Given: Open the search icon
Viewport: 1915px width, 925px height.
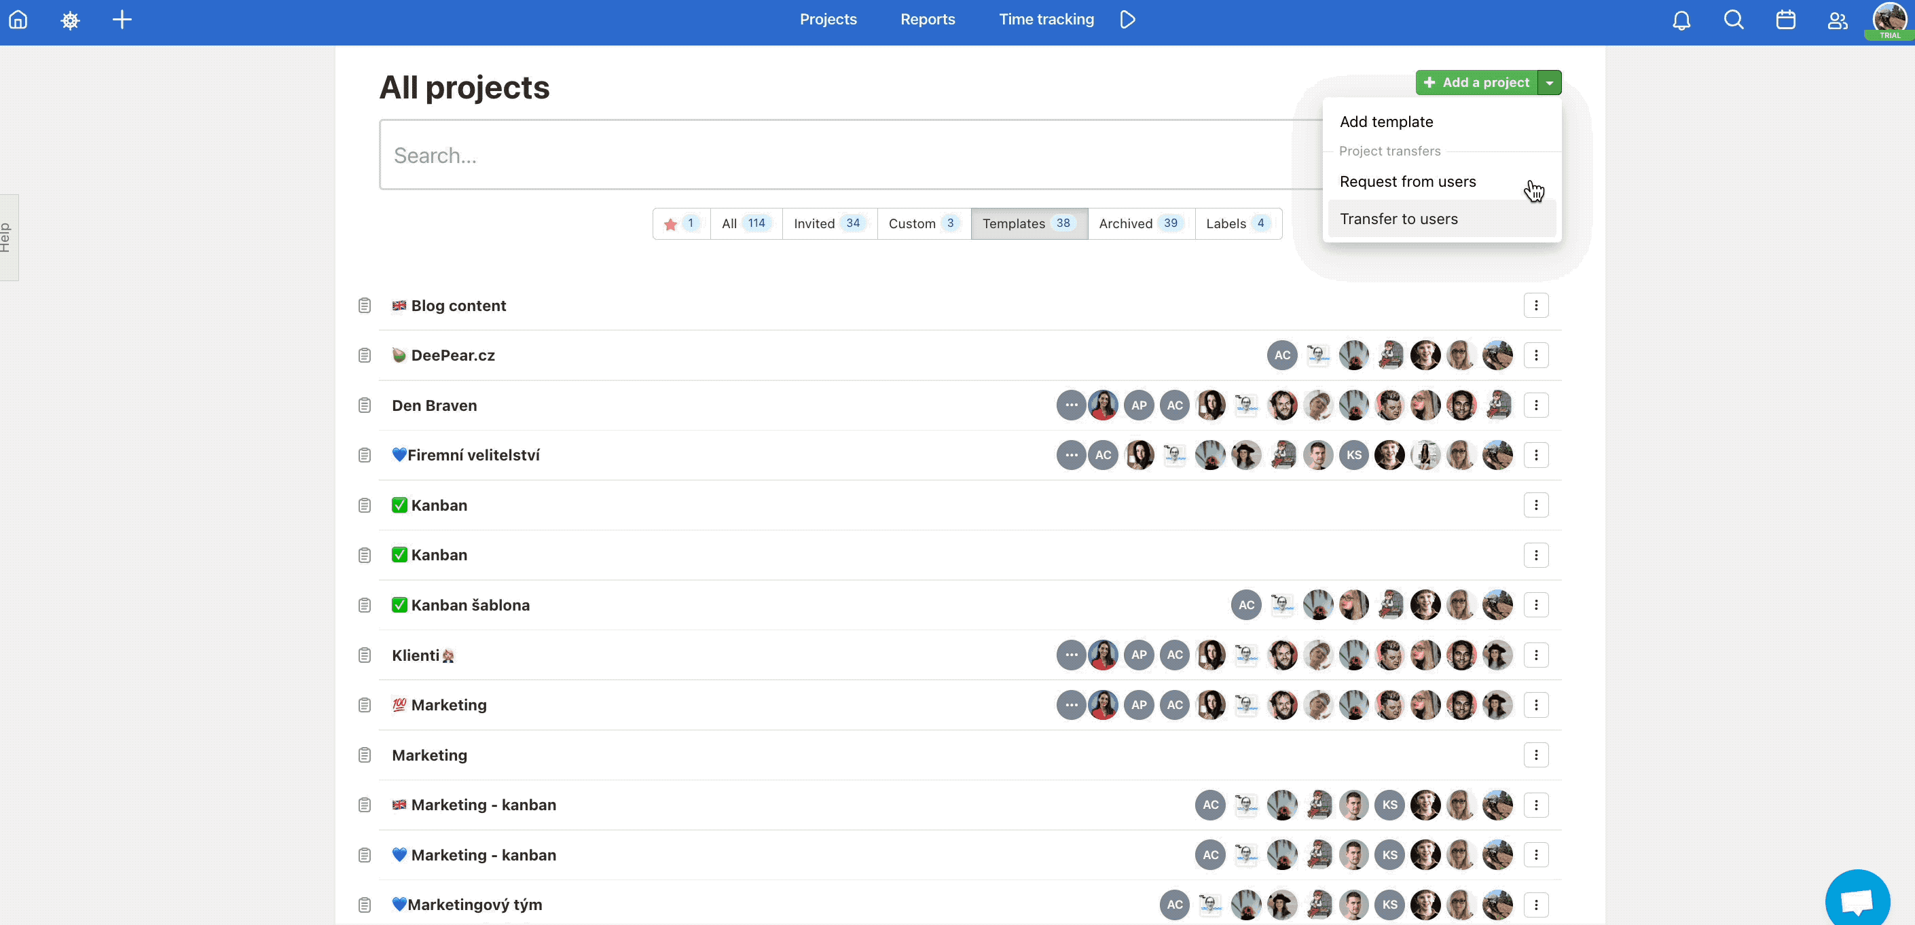Looking at the screenshot, I should tap(1732, 20).
